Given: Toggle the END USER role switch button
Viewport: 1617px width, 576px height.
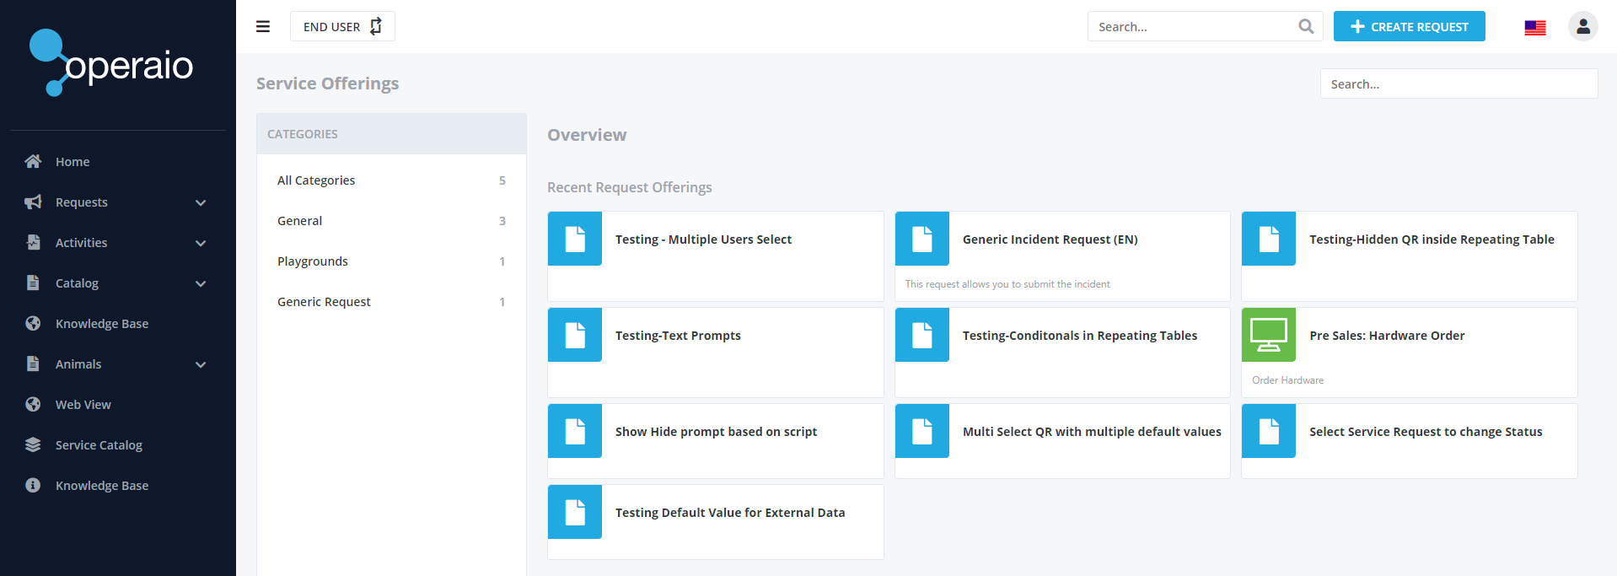Looking at the screenshot, I should [x=342, y=26].
